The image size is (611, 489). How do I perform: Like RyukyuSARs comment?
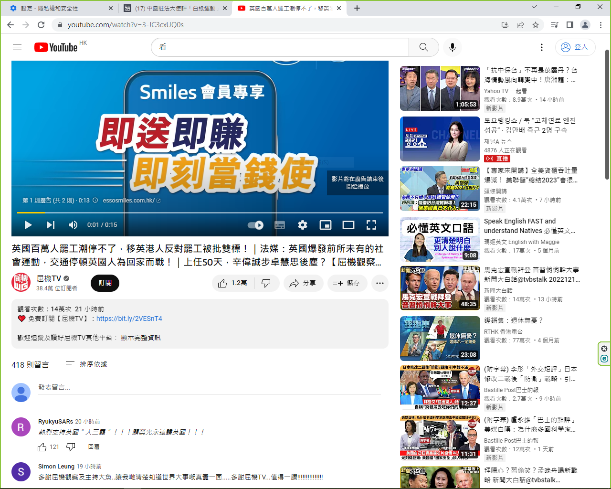tap(42, 447)
